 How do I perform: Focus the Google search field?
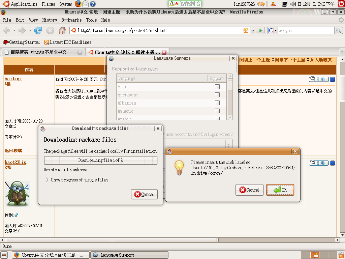306,30
